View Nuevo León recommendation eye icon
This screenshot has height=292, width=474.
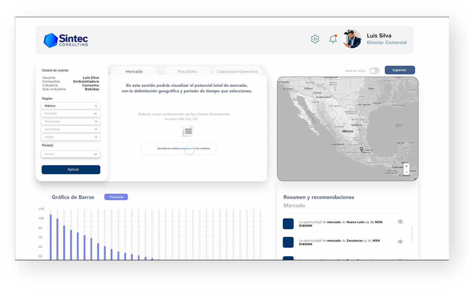400,222
